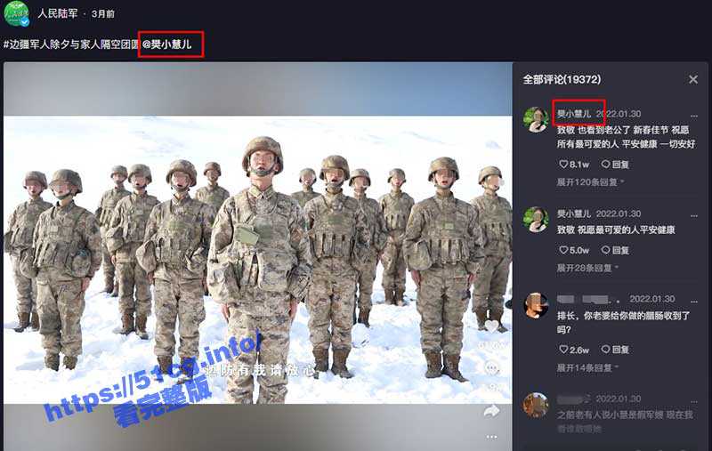This screenshot has height=451, width=712.
Task: Open the first commenter's avatar
Action: (536, 119)
